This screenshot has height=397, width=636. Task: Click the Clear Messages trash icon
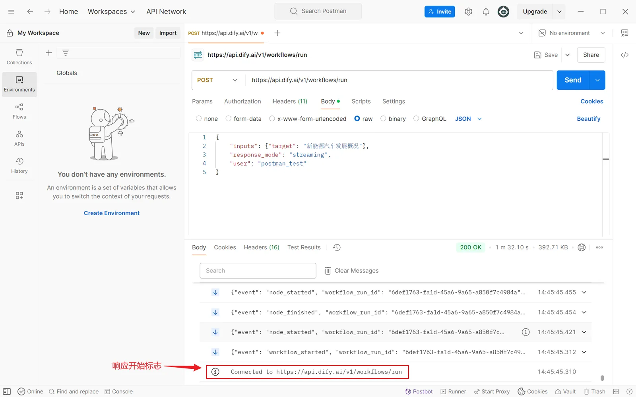click(328, 271)
